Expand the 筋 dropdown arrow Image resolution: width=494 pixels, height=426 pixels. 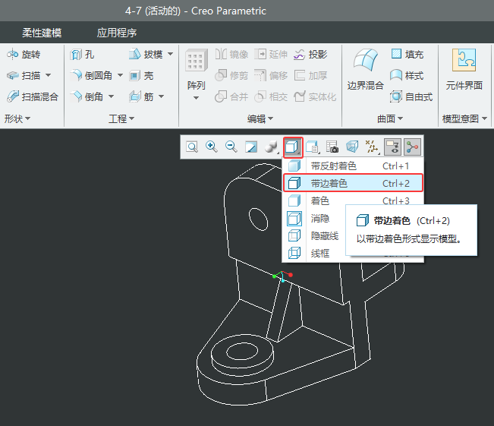click(x=162, y=96)
